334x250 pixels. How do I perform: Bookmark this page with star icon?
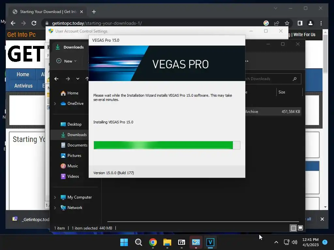287,23
